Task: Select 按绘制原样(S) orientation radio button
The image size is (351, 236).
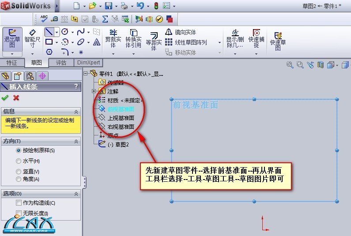Action: (x=19, y=150)
